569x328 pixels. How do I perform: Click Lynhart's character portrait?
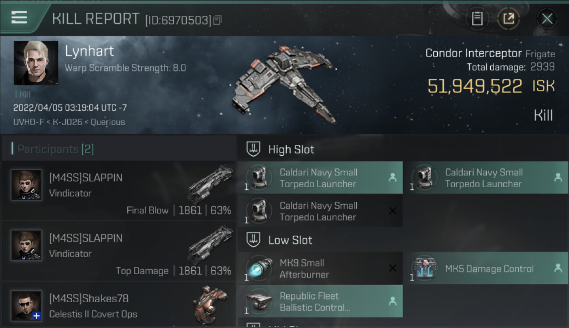(36, 63)
